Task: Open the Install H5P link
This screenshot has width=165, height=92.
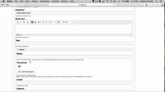Action: tap(79, 77)
